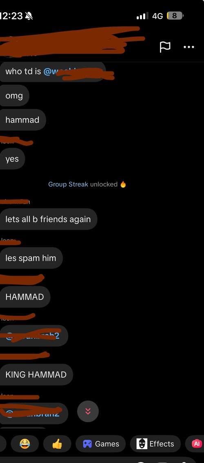The width and height of the screenshot is (204, 463).
Task: Tap the 'KING HAMMAD' message bubble
Action: [36, 374]
